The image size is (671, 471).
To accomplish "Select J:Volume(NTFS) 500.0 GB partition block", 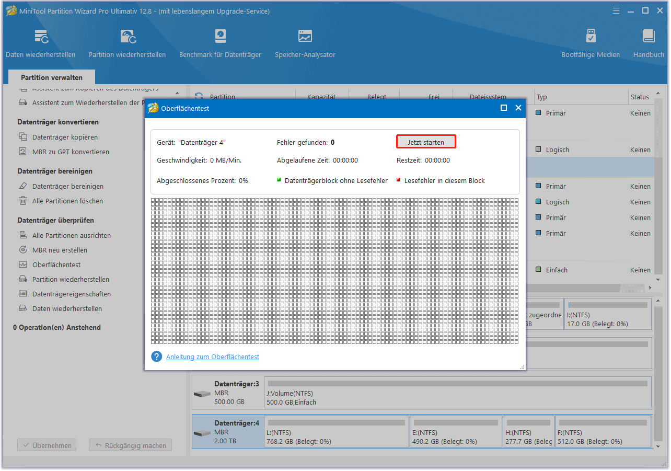I will pos(458,393).
